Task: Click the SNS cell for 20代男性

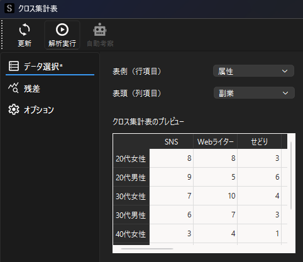Action: click(172, 177)
